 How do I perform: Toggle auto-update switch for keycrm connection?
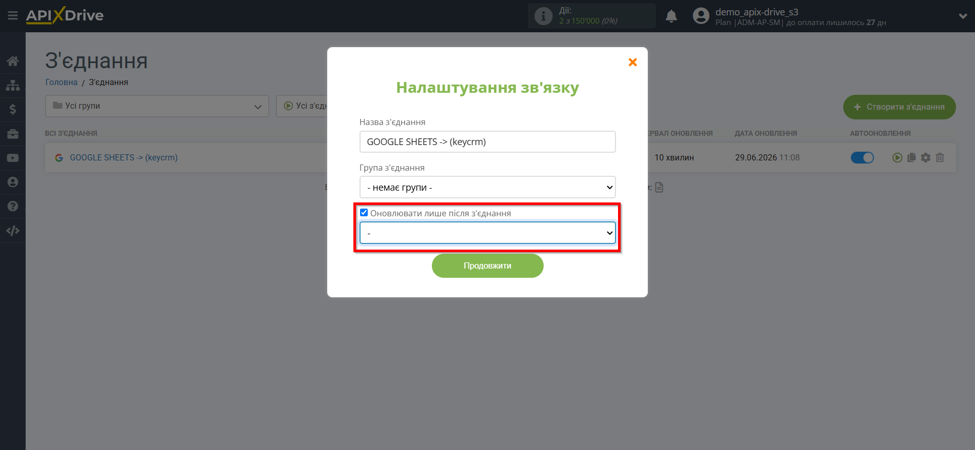coord(862,157)
